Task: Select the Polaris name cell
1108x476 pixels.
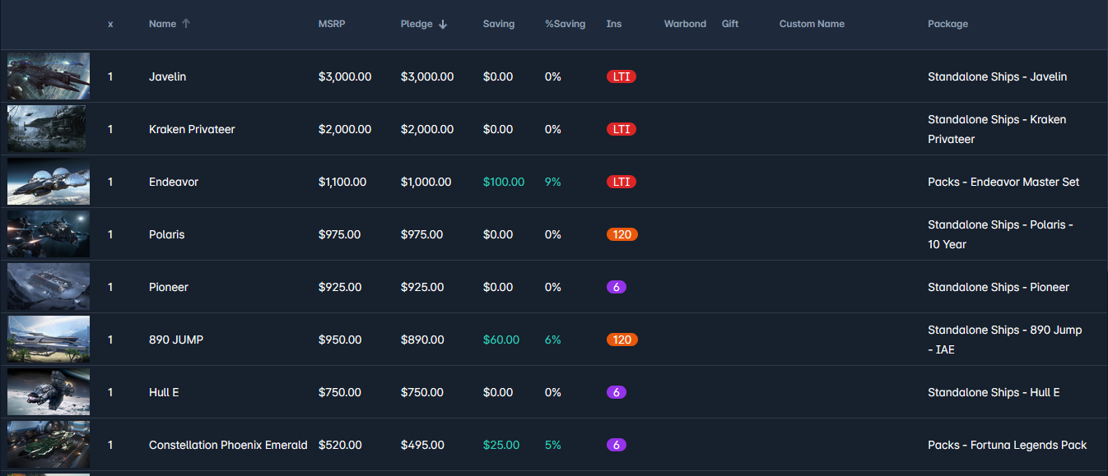Action: pyautogui.click(x=166, y=234)
